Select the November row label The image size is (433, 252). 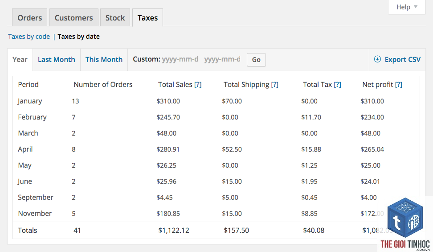point(35,214)
